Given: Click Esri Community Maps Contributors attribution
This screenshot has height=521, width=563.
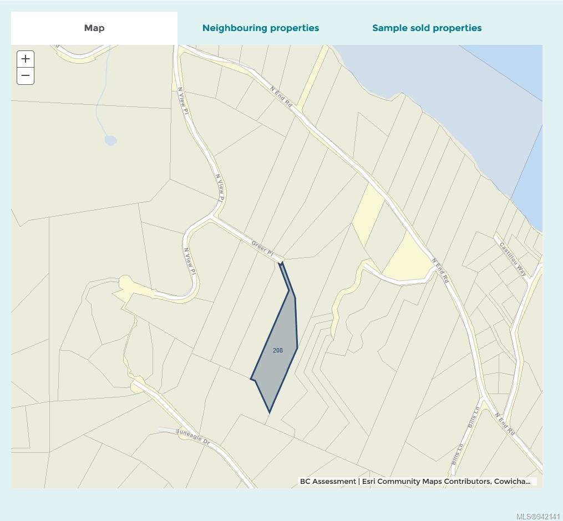Looking at the screenshot, I should (425, 482).
